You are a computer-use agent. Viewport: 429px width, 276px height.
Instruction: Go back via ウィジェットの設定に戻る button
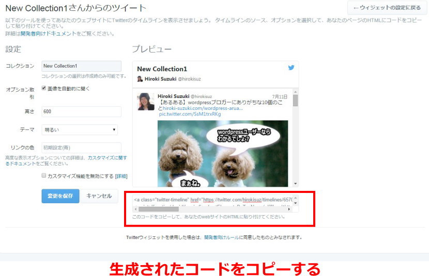(x=387, y=8)
